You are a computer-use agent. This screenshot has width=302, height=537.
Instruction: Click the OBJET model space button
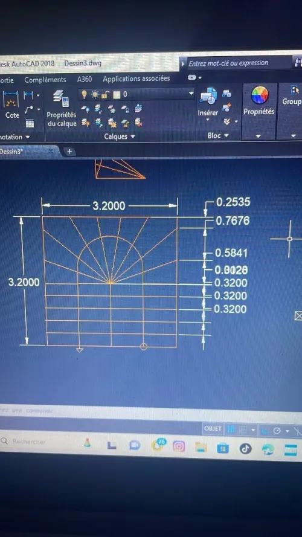(x=213, y=429)
